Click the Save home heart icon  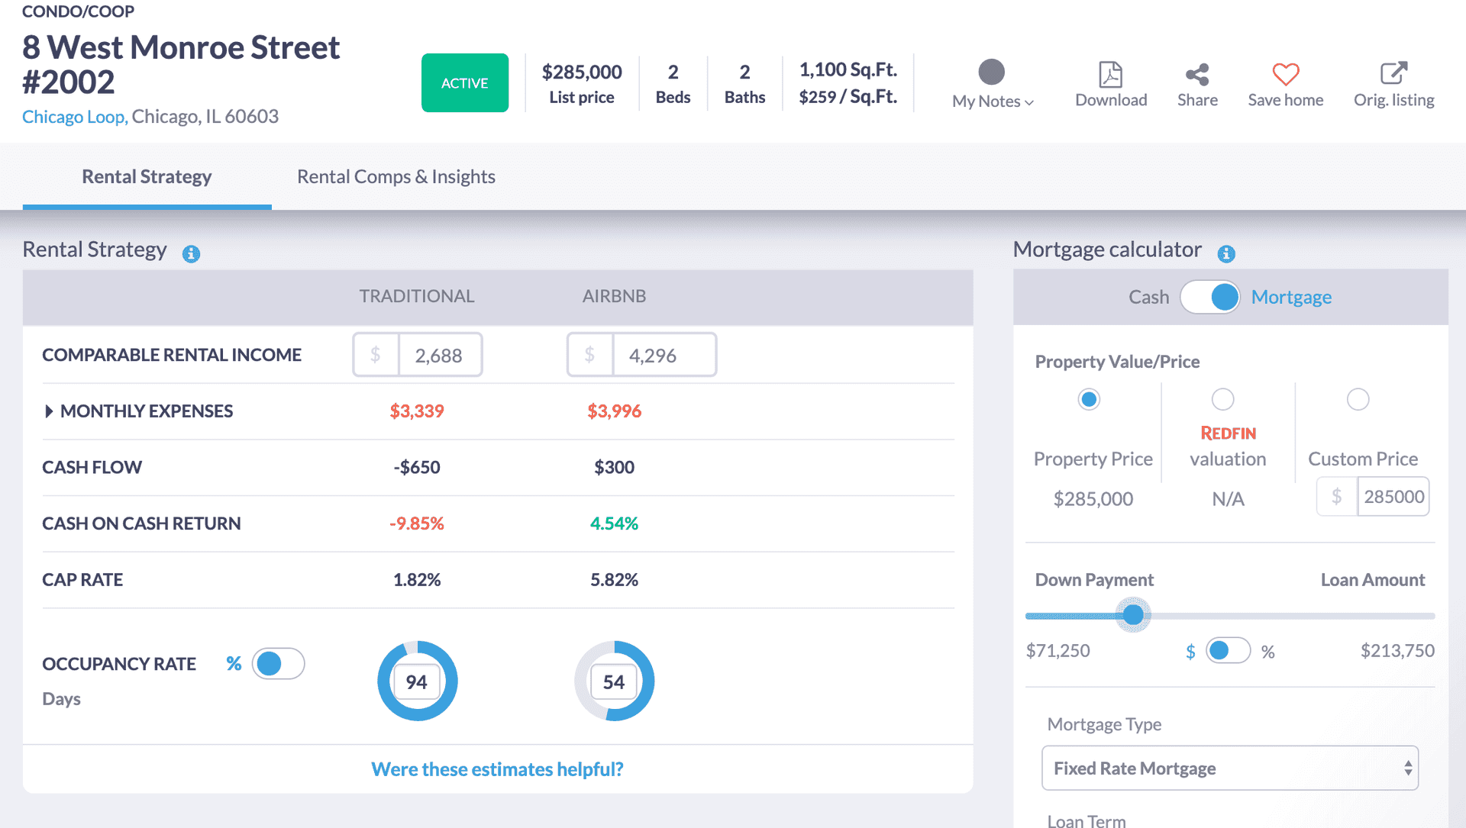(x=1285, y=74)
